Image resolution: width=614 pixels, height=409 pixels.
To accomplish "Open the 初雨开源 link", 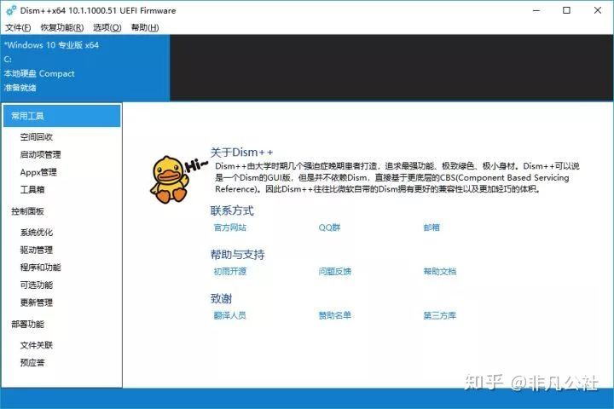I will (230, 271).
